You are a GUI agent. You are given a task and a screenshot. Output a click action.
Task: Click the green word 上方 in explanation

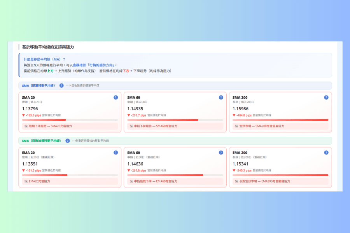50,71
